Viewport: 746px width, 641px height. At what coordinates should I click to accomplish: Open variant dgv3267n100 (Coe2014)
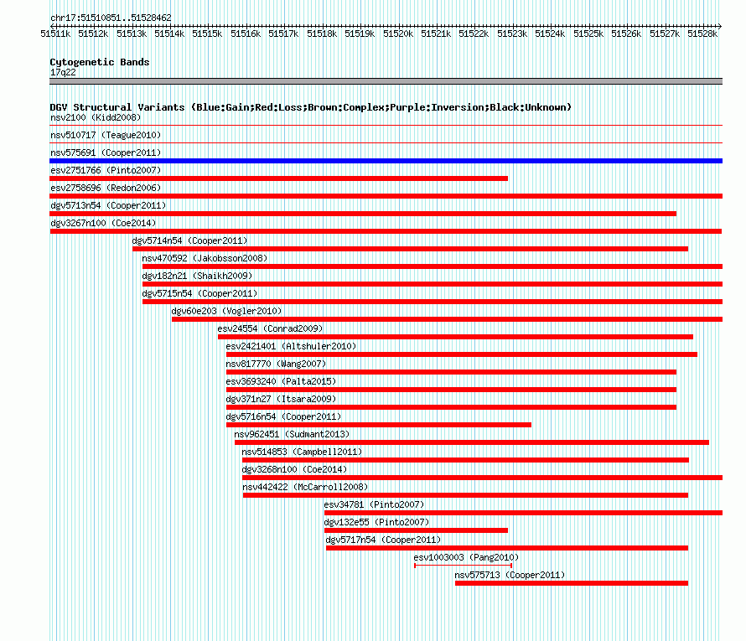click(103, 223)
